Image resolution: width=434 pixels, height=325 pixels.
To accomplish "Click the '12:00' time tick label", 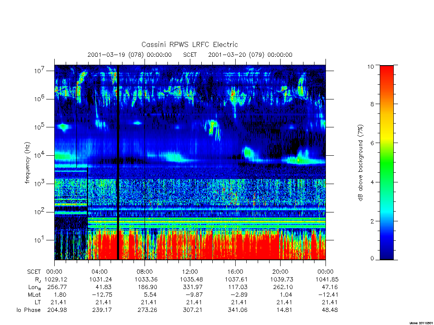I will [190, 272].
